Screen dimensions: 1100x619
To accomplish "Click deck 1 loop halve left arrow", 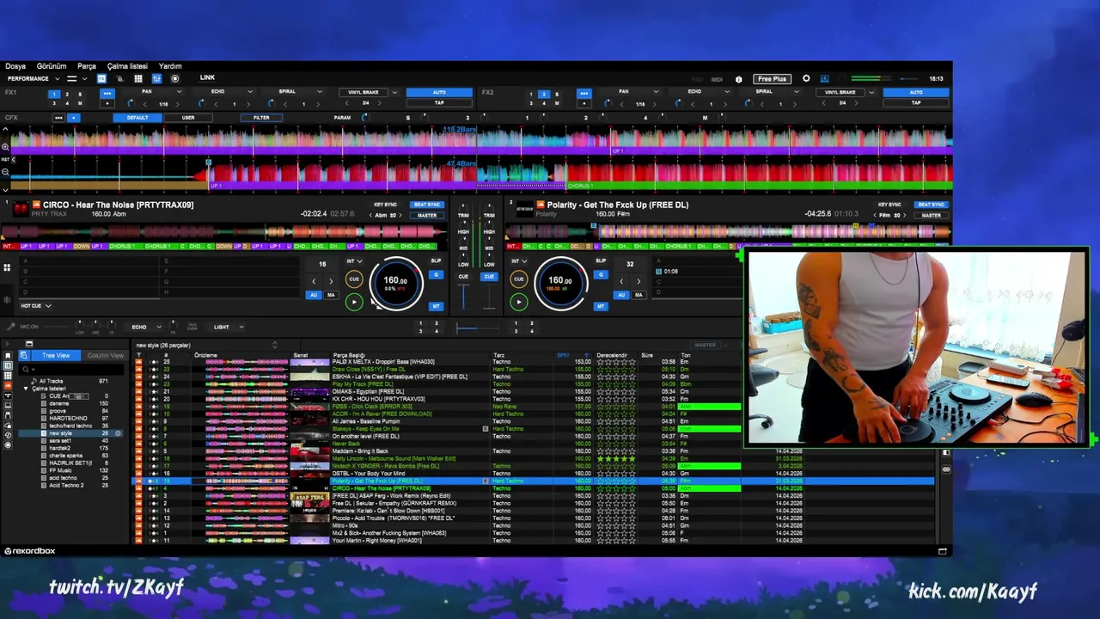I will tap(314, 281).
